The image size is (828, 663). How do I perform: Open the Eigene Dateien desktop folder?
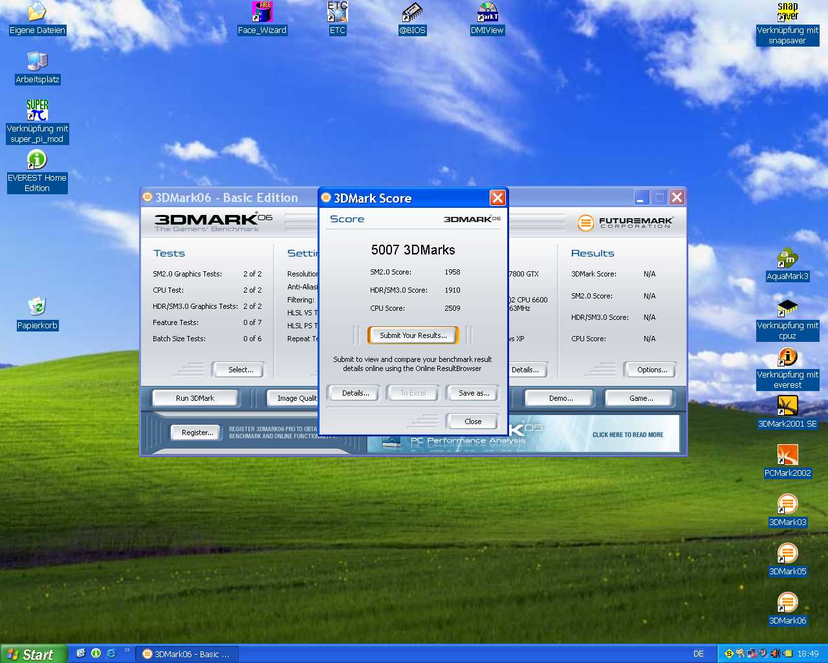coord(37,19)
